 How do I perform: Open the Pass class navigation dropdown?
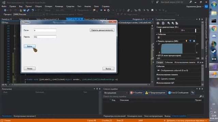click(x=11, y=23)
